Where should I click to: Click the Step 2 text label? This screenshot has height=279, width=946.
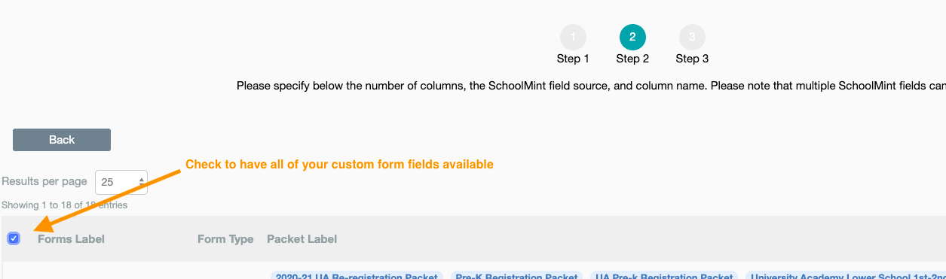632,59
